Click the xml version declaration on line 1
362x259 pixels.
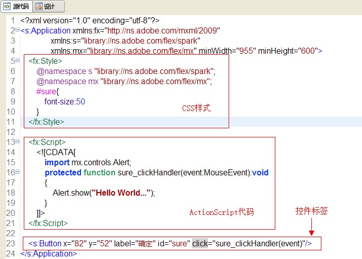90,21
